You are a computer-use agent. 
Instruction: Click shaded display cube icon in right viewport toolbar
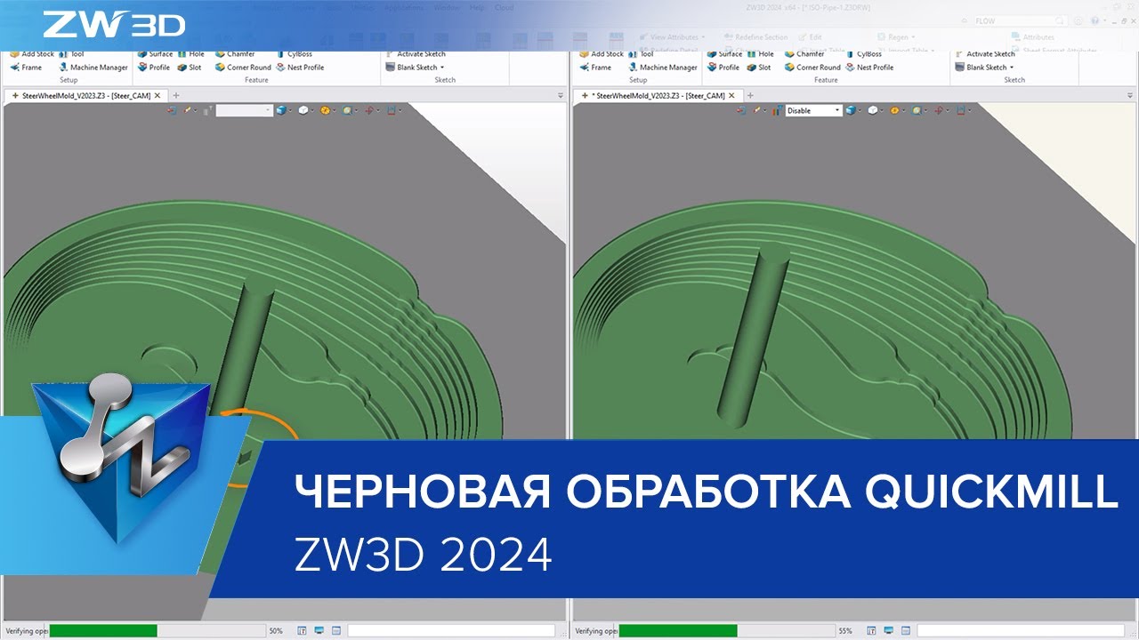pyautogui.click(x=851, y=110)
